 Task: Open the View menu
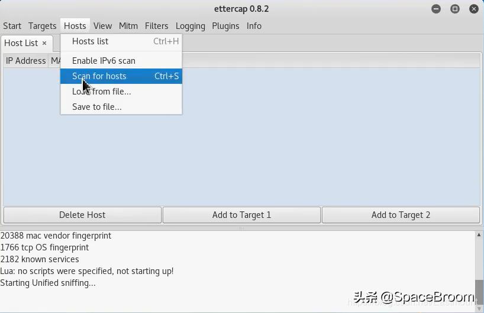click(102, 26)
